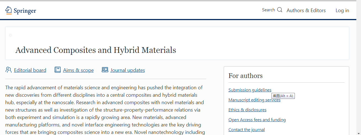Viewport: 361px width, 135px height.
Task: Click the Search text in header
Action: click(268, 10)
